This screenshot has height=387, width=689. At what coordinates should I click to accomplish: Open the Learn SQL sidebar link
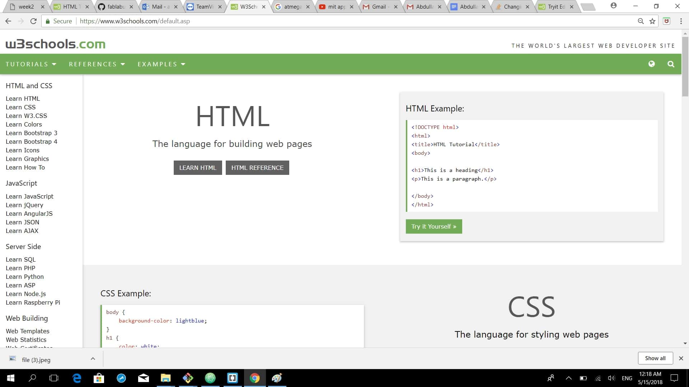click(x=20, y=259)
